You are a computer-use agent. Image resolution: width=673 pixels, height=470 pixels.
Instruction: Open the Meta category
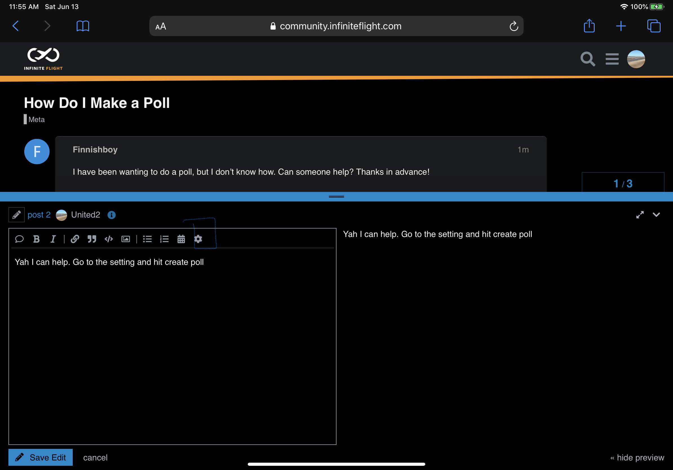click(36, 119)
